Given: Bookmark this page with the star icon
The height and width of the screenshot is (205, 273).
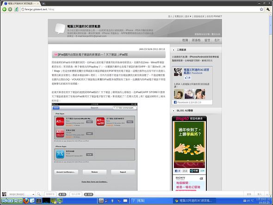Looking at the screenshot, I should coord(261,9).
